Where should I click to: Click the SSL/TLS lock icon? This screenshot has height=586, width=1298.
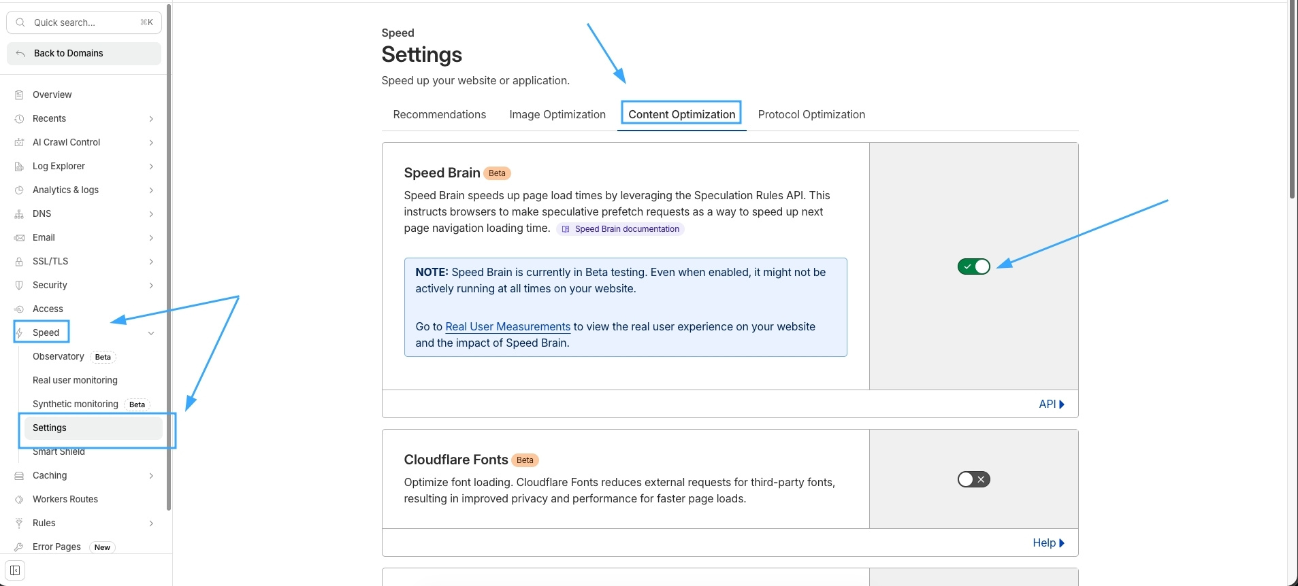(x=19, y=262)
